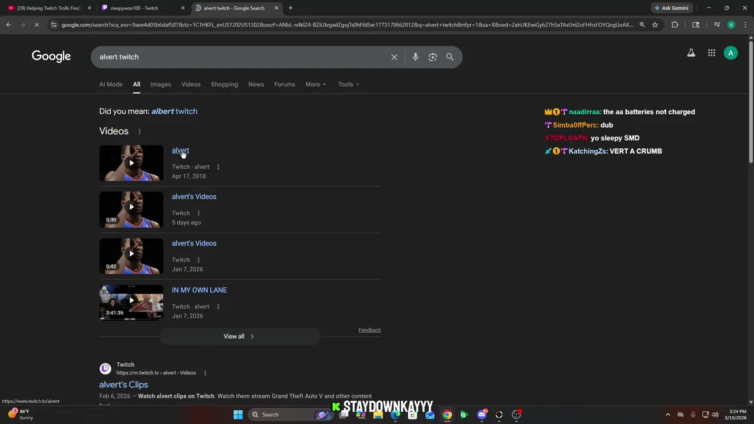The height and width of the screenshot is (424, 754).
Task: Expand the Tools dropdown
Action: [348, 84]
